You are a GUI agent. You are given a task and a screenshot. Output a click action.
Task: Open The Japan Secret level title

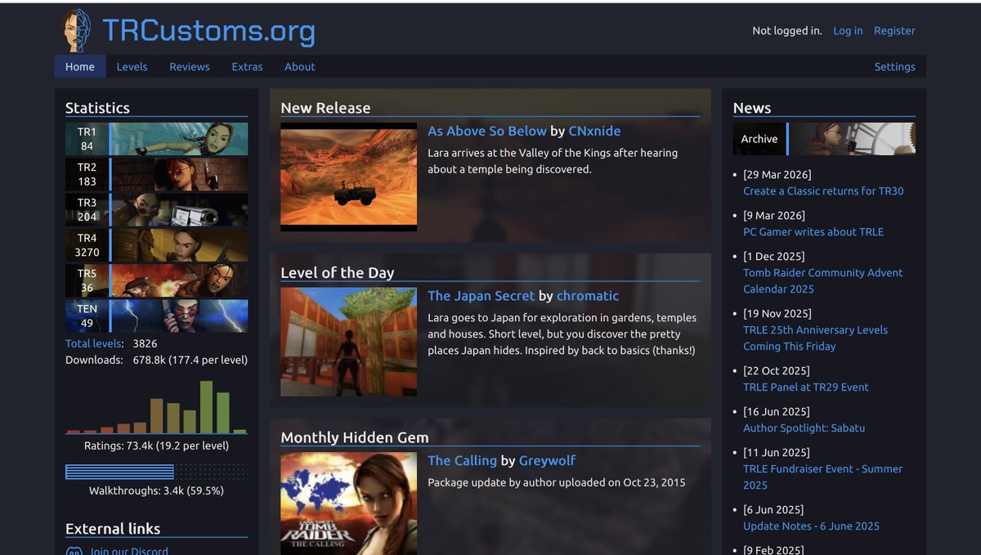click(x=482, y=296)
